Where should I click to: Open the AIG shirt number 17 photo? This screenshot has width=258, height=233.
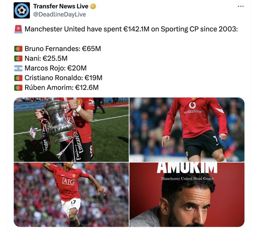click(x=71, y=195)
